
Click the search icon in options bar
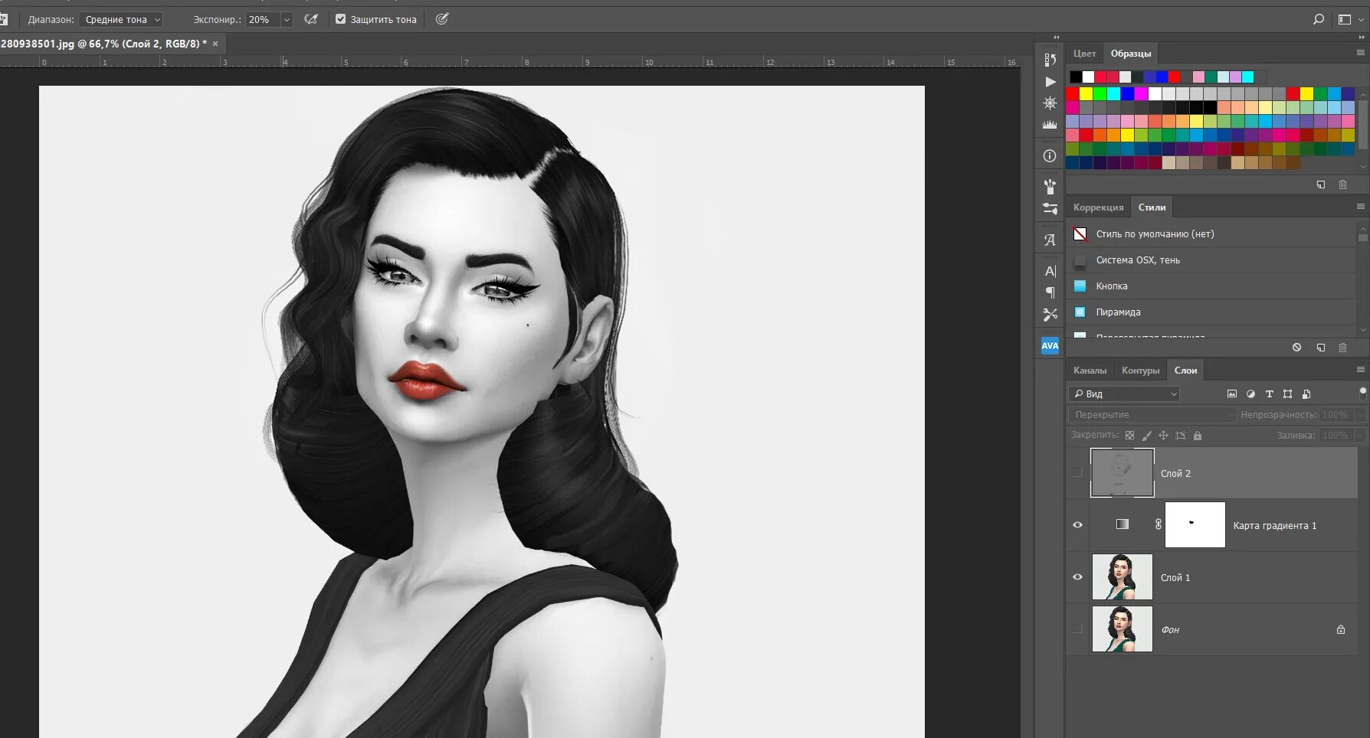[1319, 19]
